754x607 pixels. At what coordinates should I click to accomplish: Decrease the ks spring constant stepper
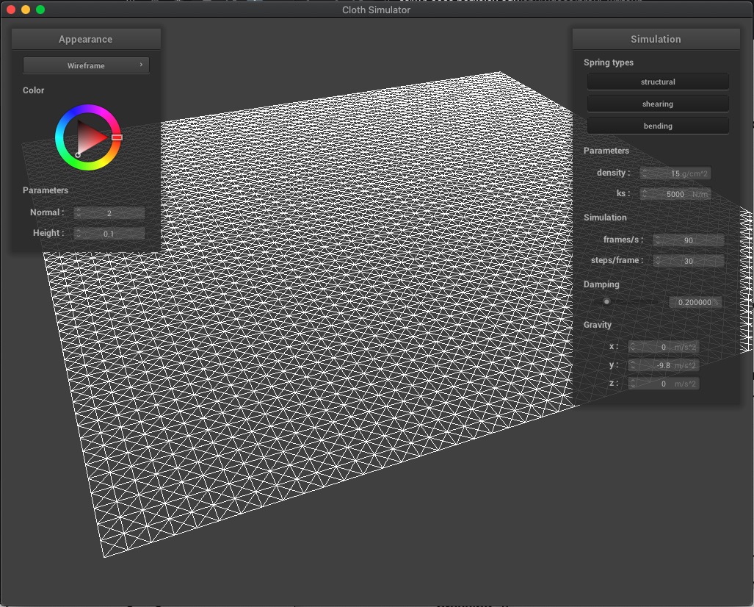[645, 195]
